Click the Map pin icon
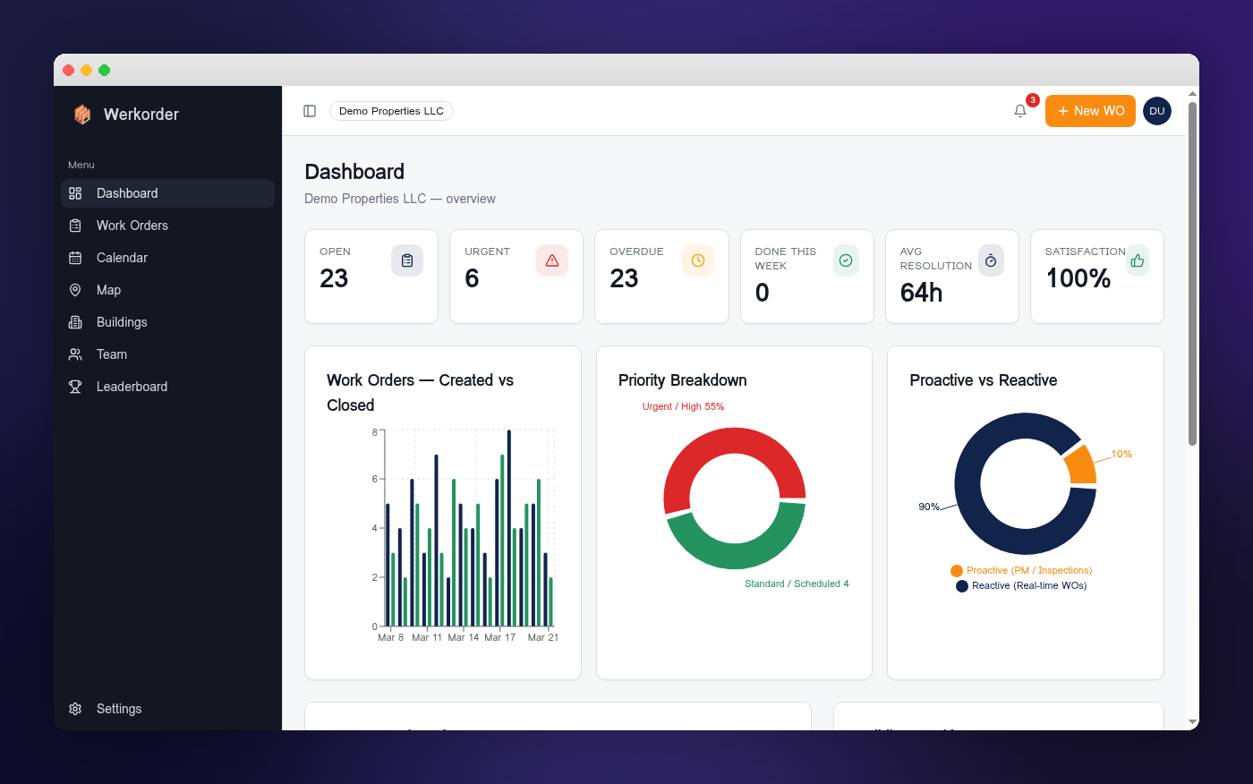This screenshot has height=784, width=1253. 75,290
